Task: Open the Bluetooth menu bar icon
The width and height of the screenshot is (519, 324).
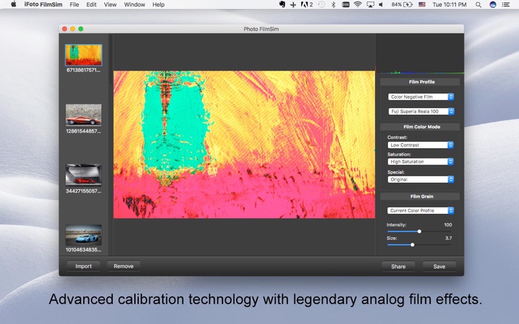Action: pos(333,5)
